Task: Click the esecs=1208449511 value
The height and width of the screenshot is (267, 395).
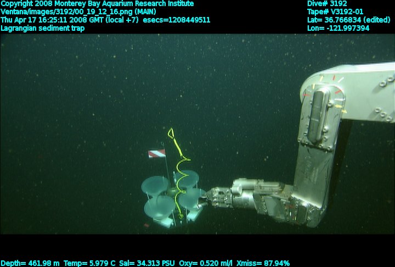Action: (x=176, y=20)
